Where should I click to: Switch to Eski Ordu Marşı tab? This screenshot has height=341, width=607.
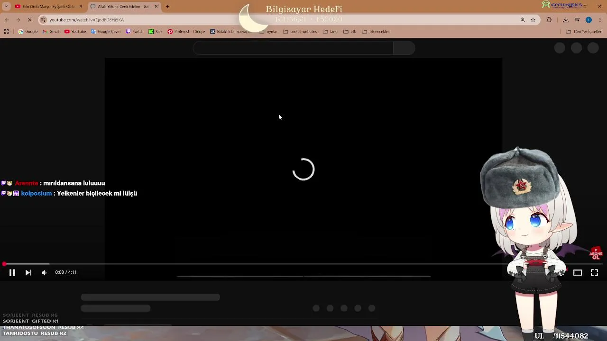[x=45, y=7]
